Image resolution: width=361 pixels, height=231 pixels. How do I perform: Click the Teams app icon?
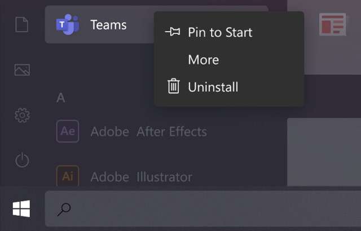(x=68, y=25)
